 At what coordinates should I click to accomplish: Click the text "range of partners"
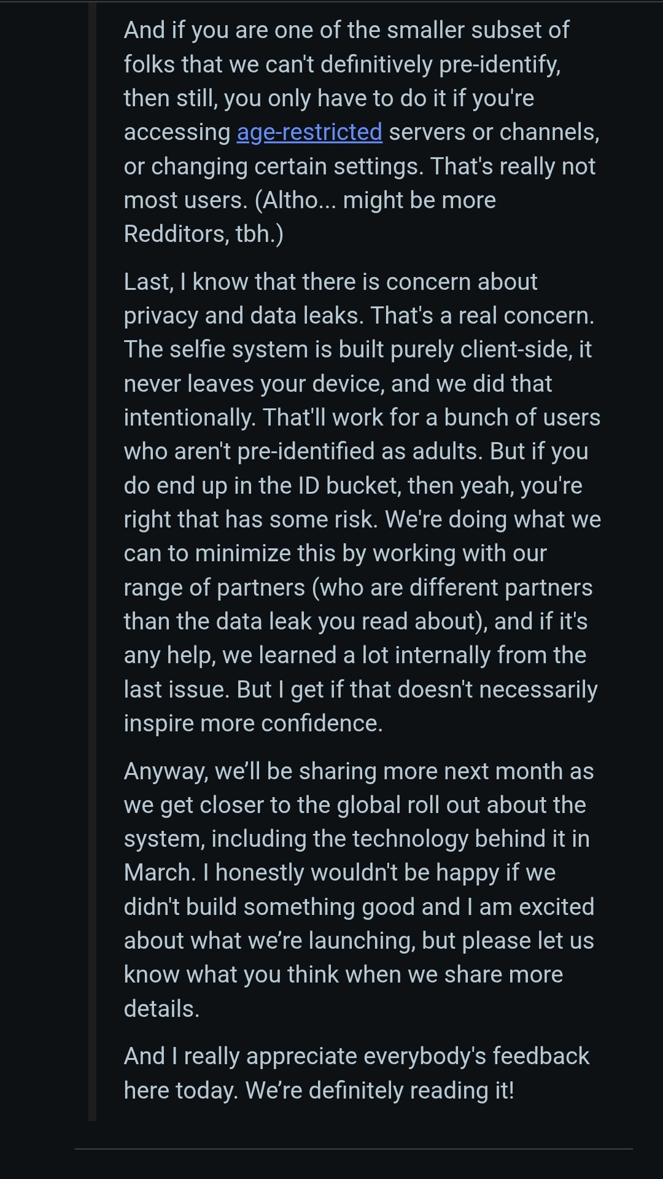(214, 588)
